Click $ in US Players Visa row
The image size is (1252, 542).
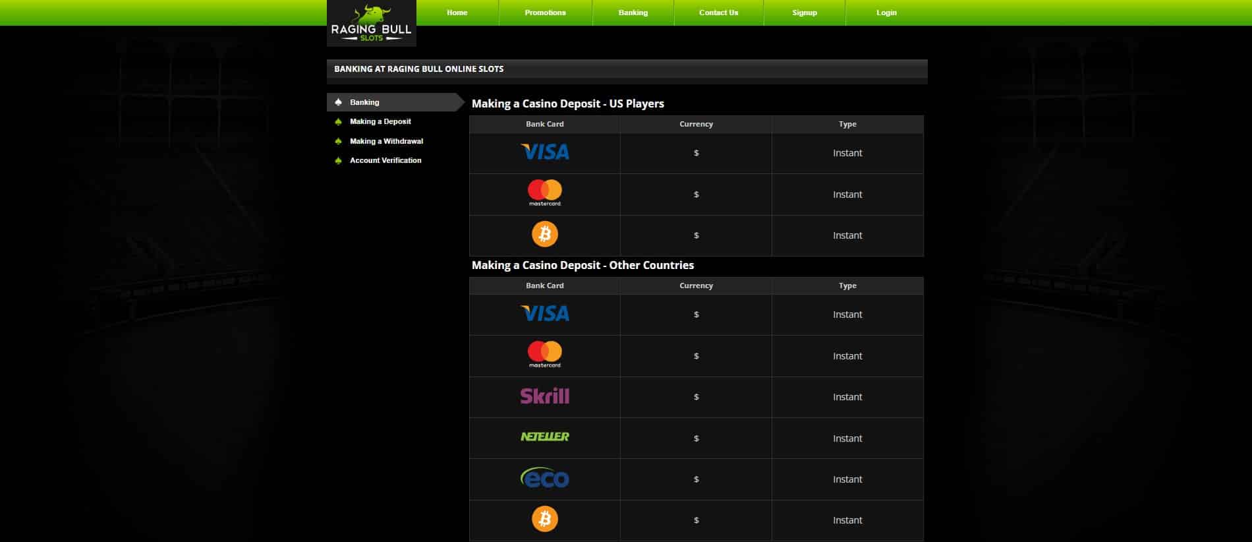[697, 153]
